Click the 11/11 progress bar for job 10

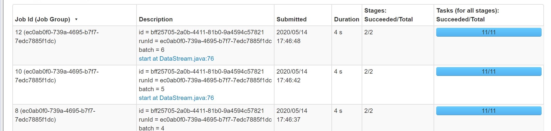[488, 72]
